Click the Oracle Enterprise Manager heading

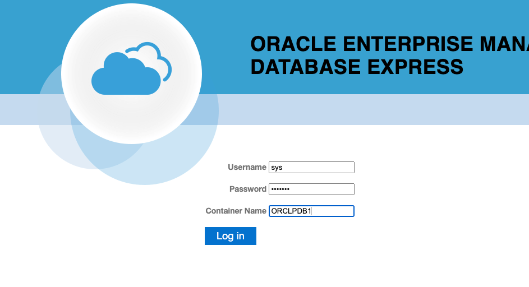pyautogui.click(x=390, y=44)
